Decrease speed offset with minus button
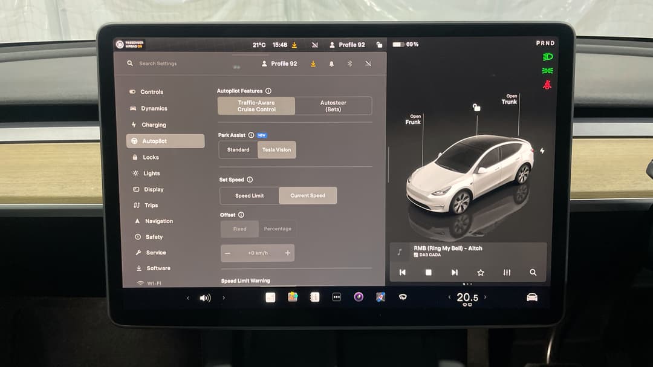Image resolution: width=653 pixels, height=367 pixels. point(228,253)
